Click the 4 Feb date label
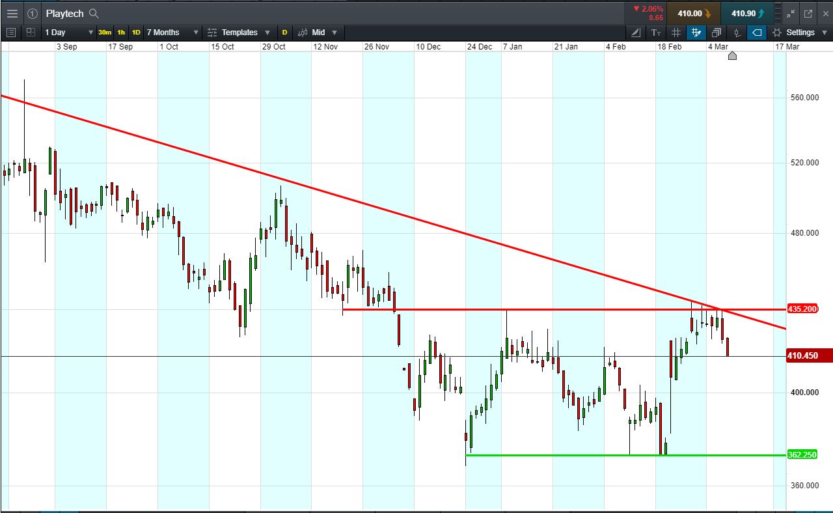The height and width of the screenshot is (513, 833). [x=616, y=47]
